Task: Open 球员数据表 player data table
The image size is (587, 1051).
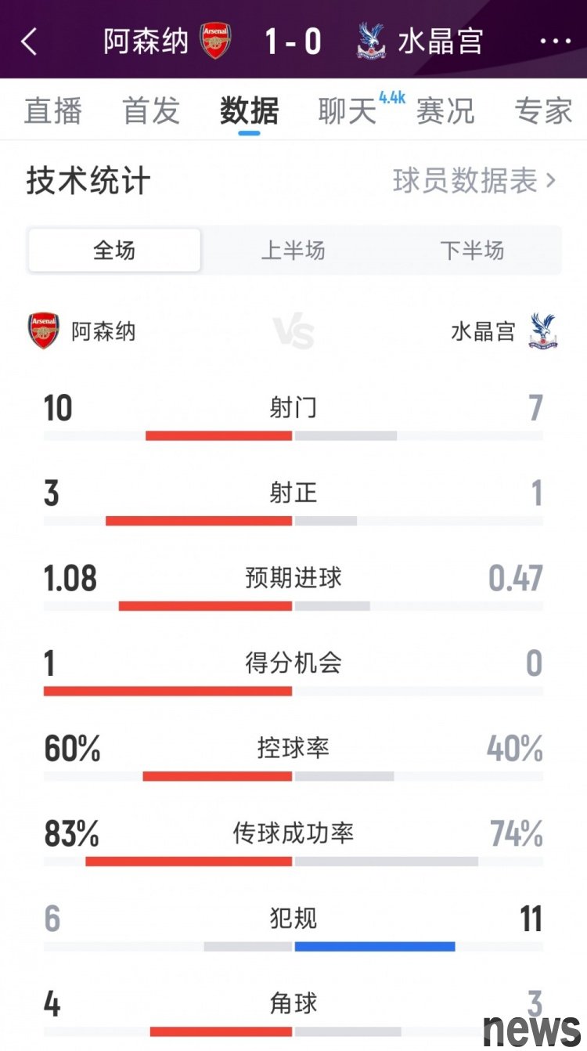Action: [x=474, y=181]
